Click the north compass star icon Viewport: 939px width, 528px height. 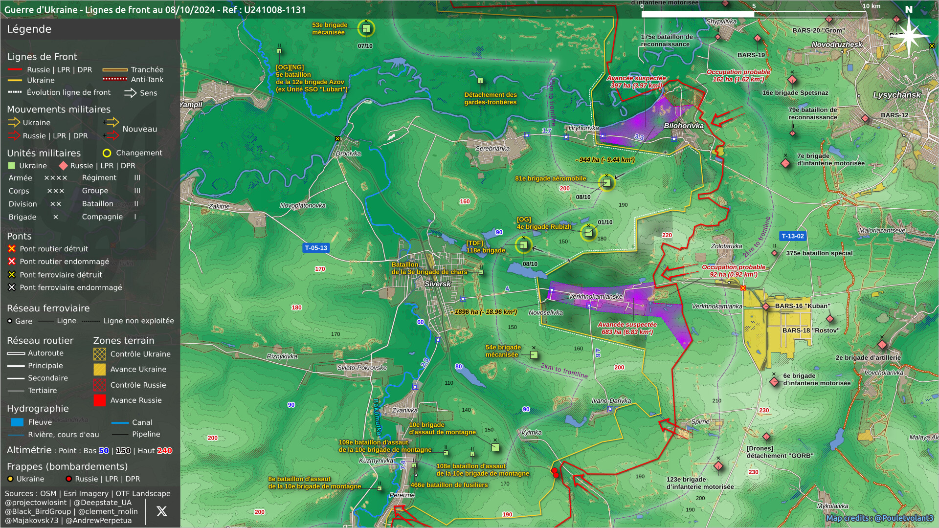pos(909,36)
